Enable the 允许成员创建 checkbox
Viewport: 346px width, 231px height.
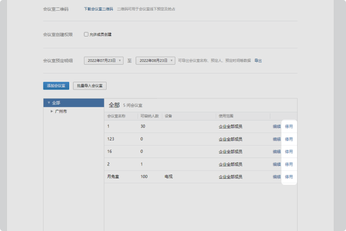click(86, 34)
